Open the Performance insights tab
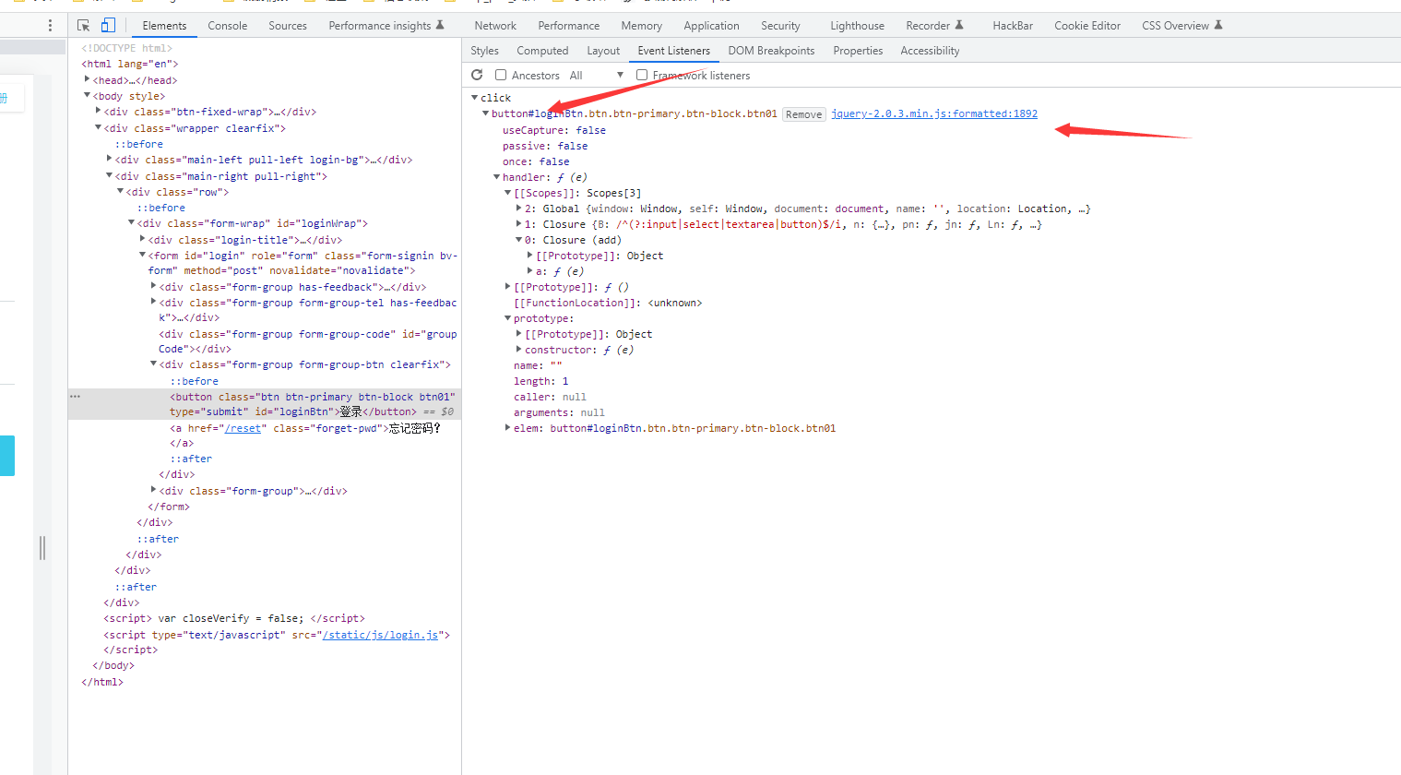Screen dimensions: 1401x775 [386, 26]
